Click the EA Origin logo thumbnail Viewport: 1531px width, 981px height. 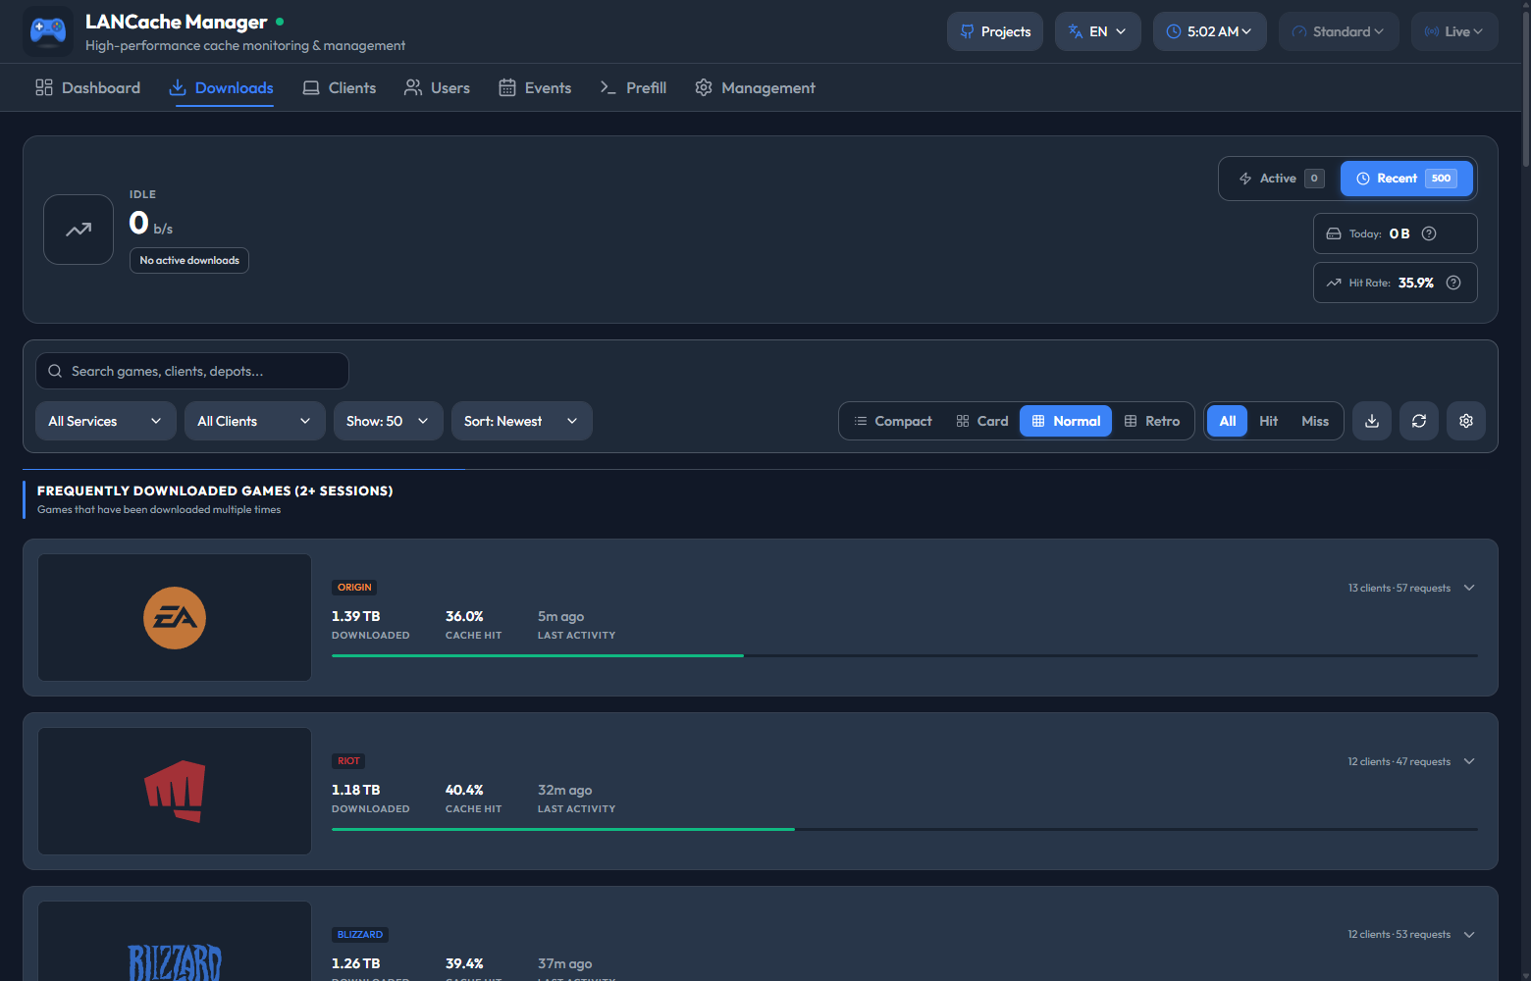(175, 618)
